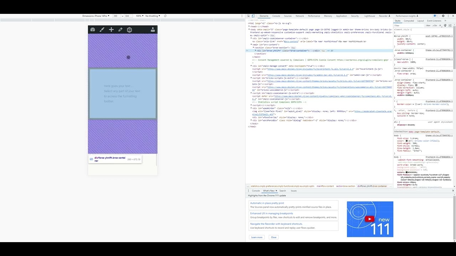Activate the inspect element picker icon
This screenshot has height=256, width=456.
249,16
